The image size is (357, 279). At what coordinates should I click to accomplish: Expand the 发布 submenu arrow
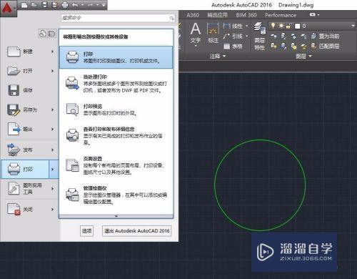[53, 150]
